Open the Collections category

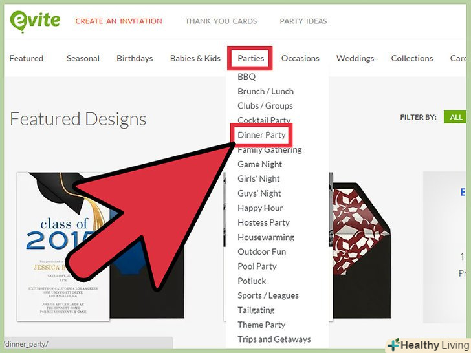(412, 58)
